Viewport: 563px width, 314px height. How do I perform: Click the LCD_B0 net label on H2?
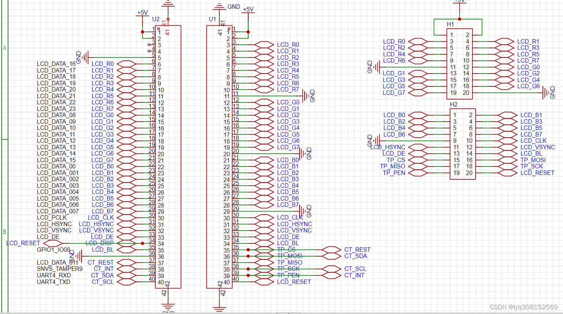coord(394,115)
